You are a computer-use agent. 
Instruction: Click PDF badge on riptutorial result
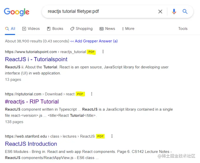point(80,94)
